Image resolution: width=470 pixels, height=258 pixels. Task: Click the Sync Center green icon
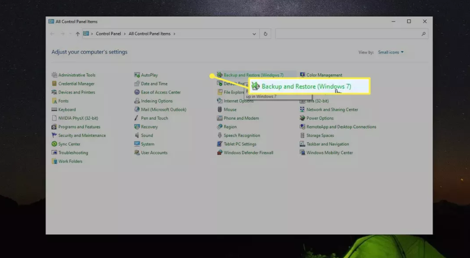pyautogui.click(x=54, y=144)
